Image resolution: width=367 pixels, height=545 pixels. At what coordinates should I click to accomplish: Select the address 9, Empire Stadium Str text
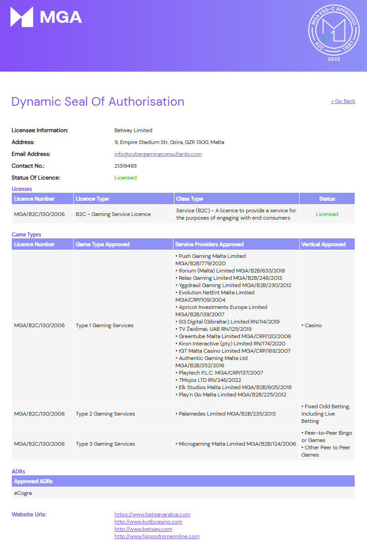169,142
